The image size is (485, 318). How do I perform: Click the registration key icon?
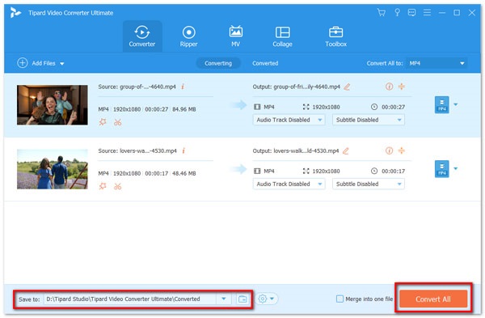pos(397,13)
